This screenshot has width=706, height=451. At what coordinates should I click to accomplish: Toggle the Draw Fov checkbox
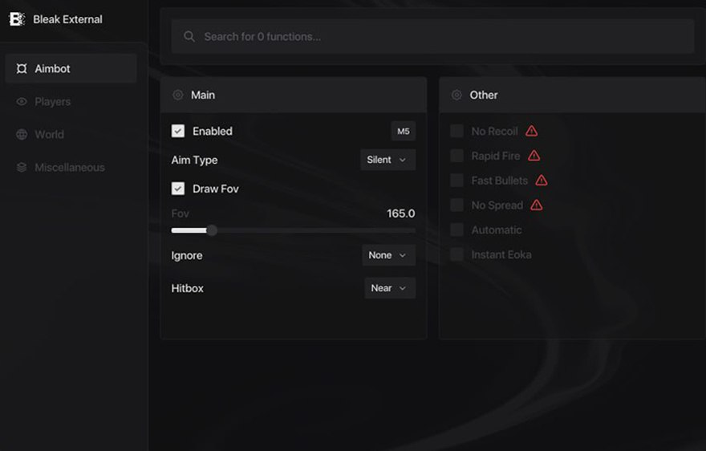[x=178, y=189]
